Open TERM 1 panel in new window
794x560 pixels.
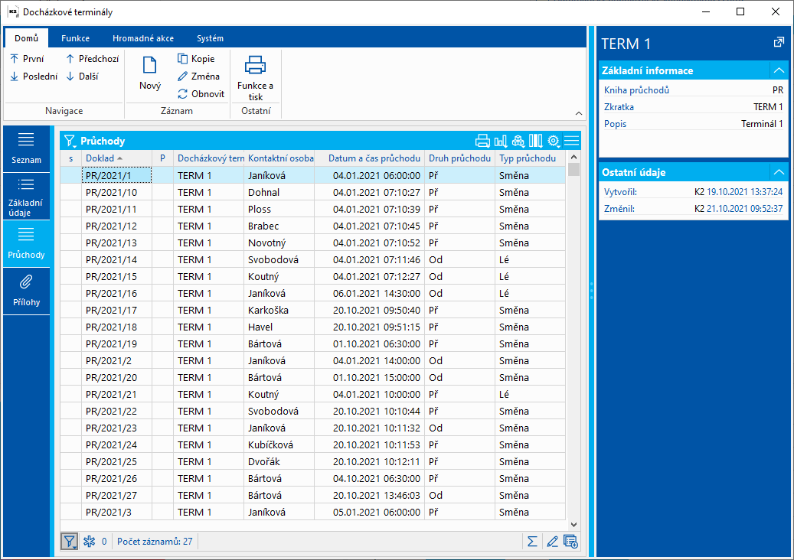click(779, 43)
